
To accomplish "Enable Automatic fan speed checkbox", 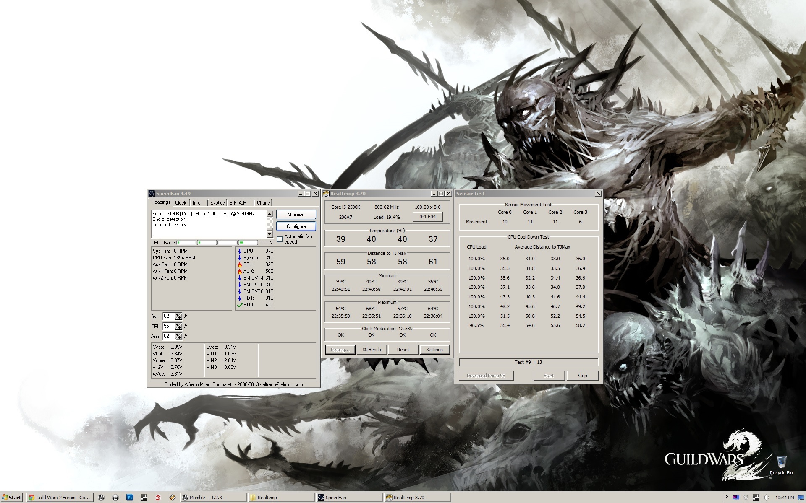I will click(x=280, y=239).
